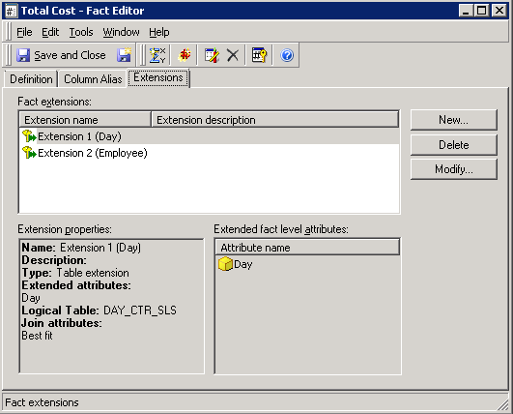The image size is (513, 414).
Task: Click the Fact Editor title bar icon
Action: pos(11,11)
